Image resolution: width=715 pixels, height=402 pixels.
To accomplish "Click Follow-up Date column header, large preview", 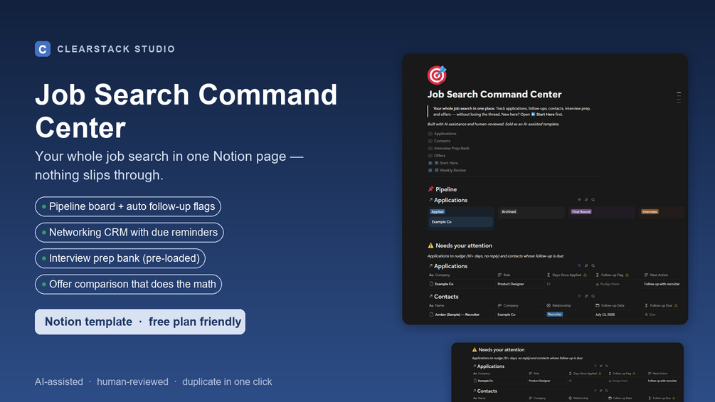I will 610,305.
